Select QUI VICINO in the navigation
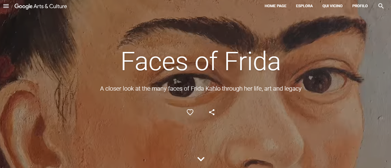391x168 pixels. (332, 6)
